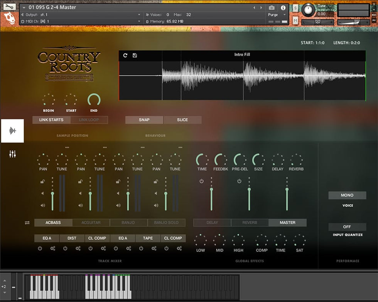Open the mixer view icon on the left sidebar

point(13,154)
